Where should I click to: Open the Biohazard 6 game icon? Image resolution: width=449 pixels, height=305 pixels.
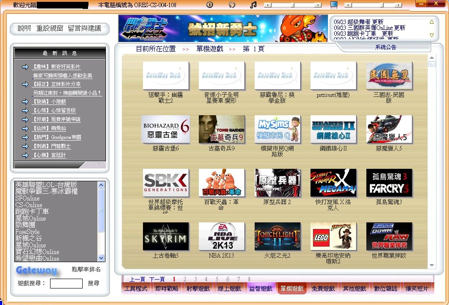(x=166, y=130)
